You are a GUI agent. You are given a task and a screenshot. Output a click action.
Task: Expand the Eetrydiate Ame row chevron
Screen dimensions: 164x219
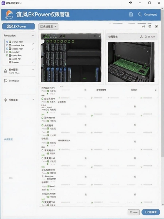click(33, 44)
